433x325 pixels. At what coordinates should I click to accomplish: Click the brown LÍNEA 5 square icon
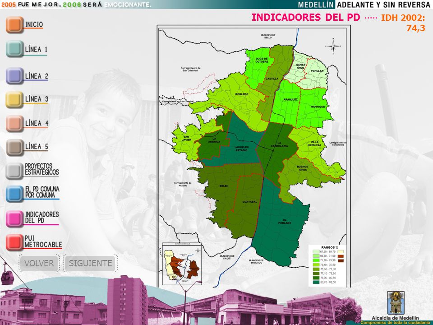point(14,147)
